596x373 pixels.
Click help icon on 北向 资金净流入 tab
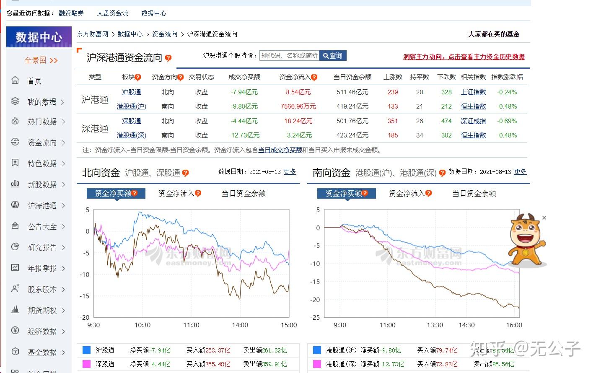click(x=198, y=193)
